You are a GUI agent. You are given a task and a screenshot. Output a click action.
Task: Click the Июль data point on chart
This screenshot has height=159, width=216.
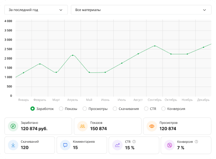122,63
